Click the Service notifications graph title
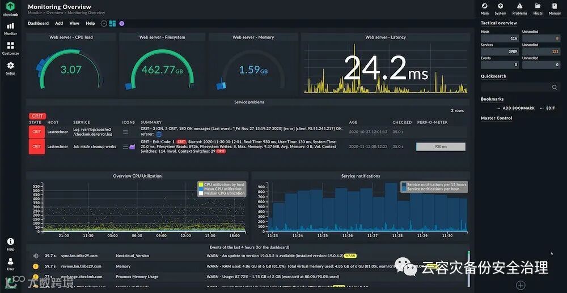The height and width of the screenshot is (293, 567). [361, 176]
